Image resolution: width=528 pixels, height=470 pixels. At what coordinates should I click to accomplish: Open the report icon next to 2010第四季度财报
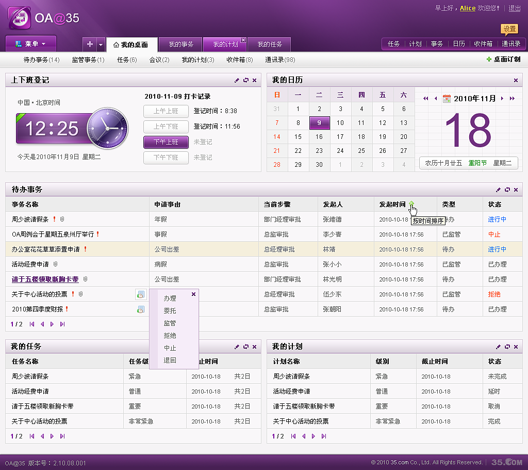point(141,309)
